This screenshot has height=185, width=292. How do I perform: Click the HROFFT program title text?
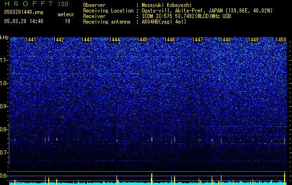pos(29,4)
